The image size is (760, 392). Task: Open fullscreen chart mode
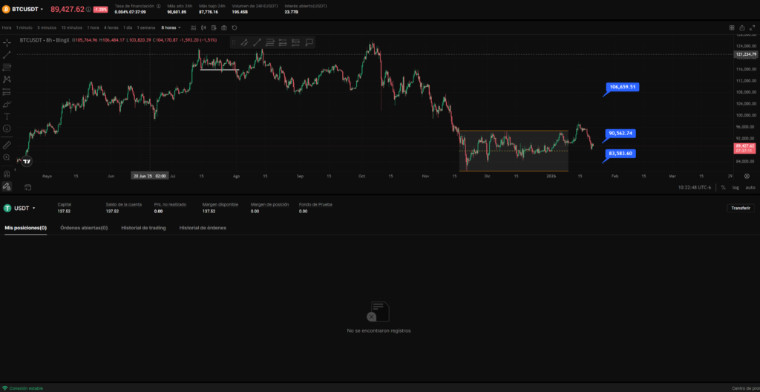(753, 27)
